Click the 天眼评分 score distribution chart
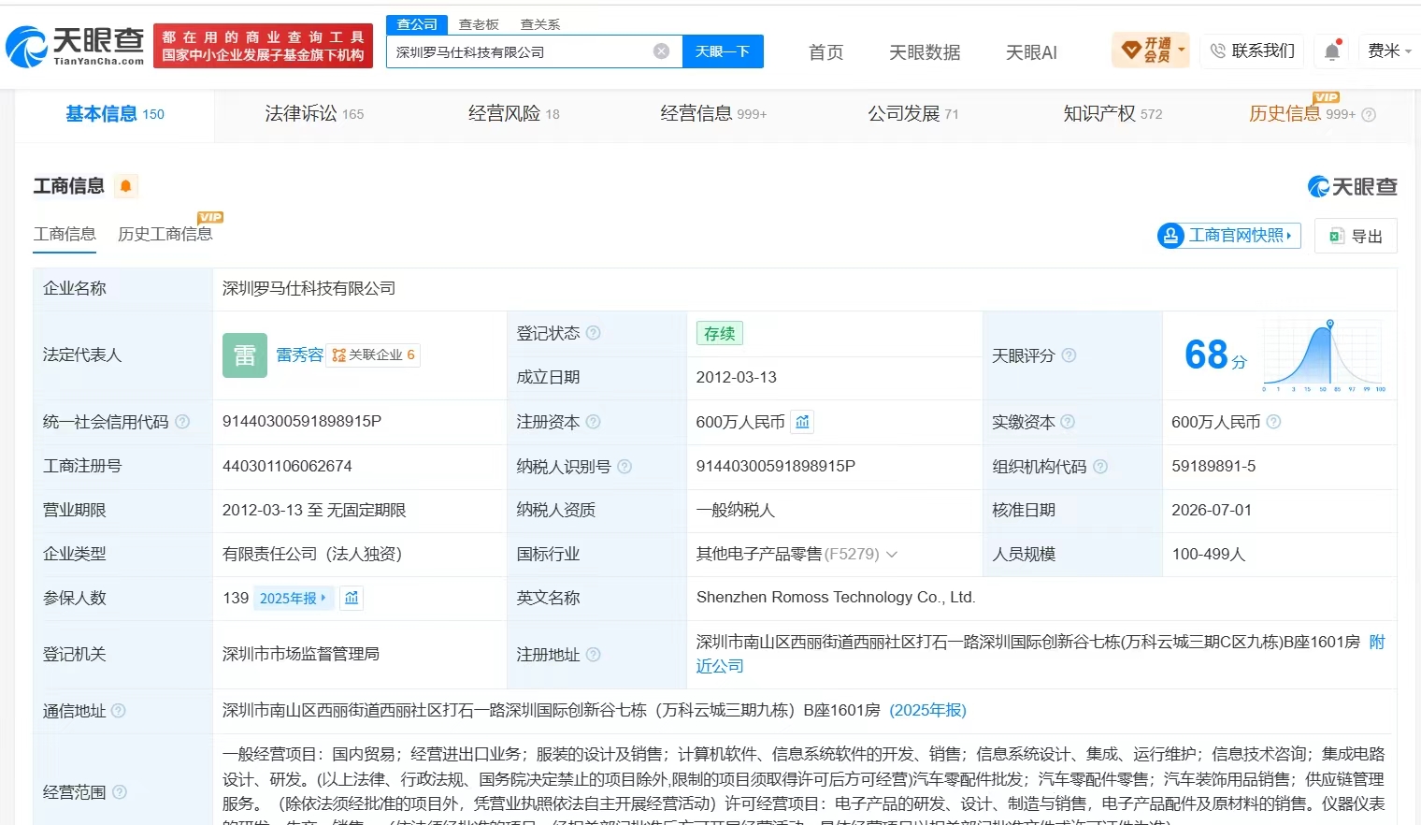 pyautogui.click(x=1324, y=355)
